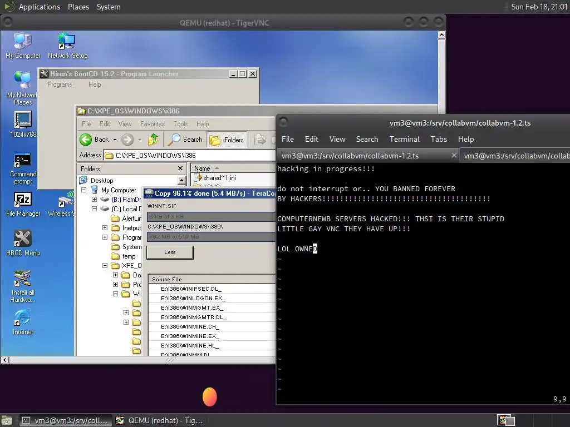Image resolution: width=570 pixels, height=427 pixels.
Task: Open My Network Places desktop icon
Action: (22, 88)
